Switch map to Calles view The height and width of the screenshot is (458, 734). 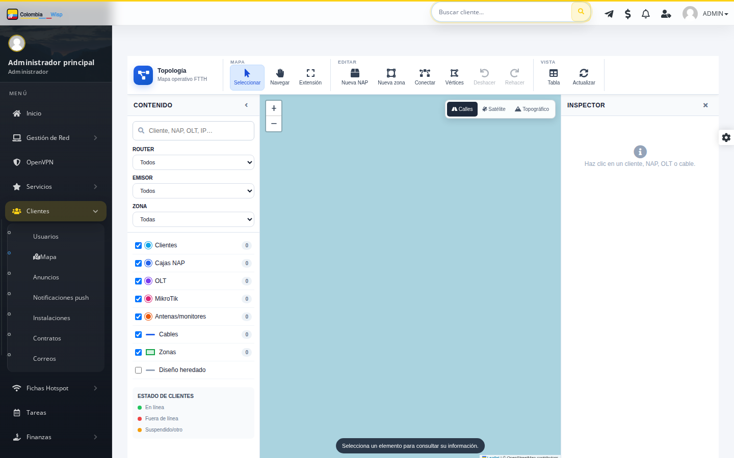[x=462, y=109]
